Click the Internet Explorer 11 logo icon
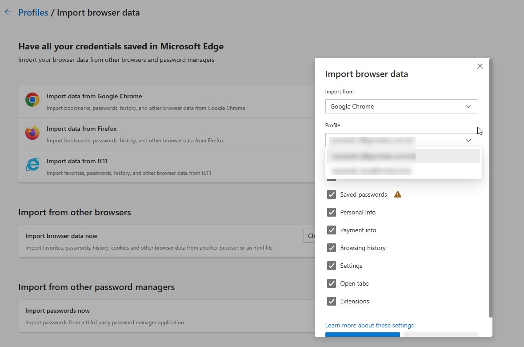The image size is (524, 347). [x=32, y=165]
